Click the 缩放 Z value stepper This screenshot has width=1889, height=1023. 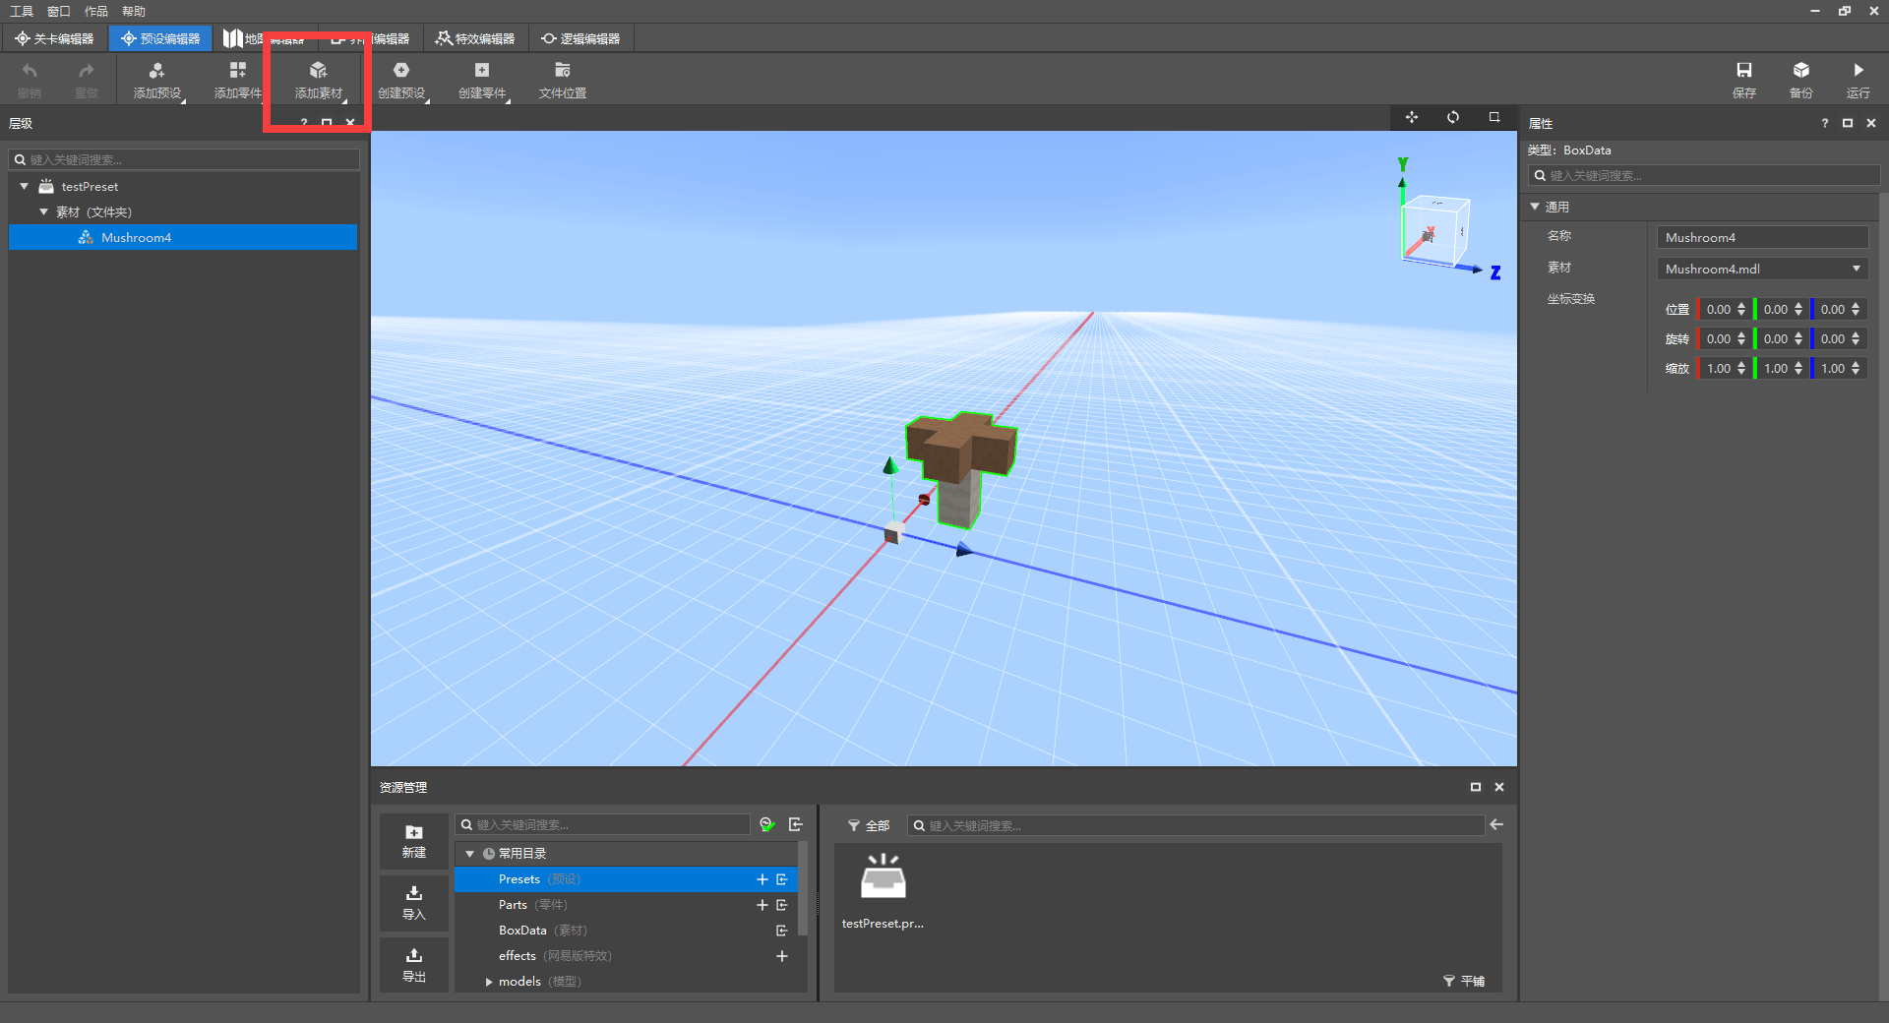pyautogui.click(x=1856, y=368)
